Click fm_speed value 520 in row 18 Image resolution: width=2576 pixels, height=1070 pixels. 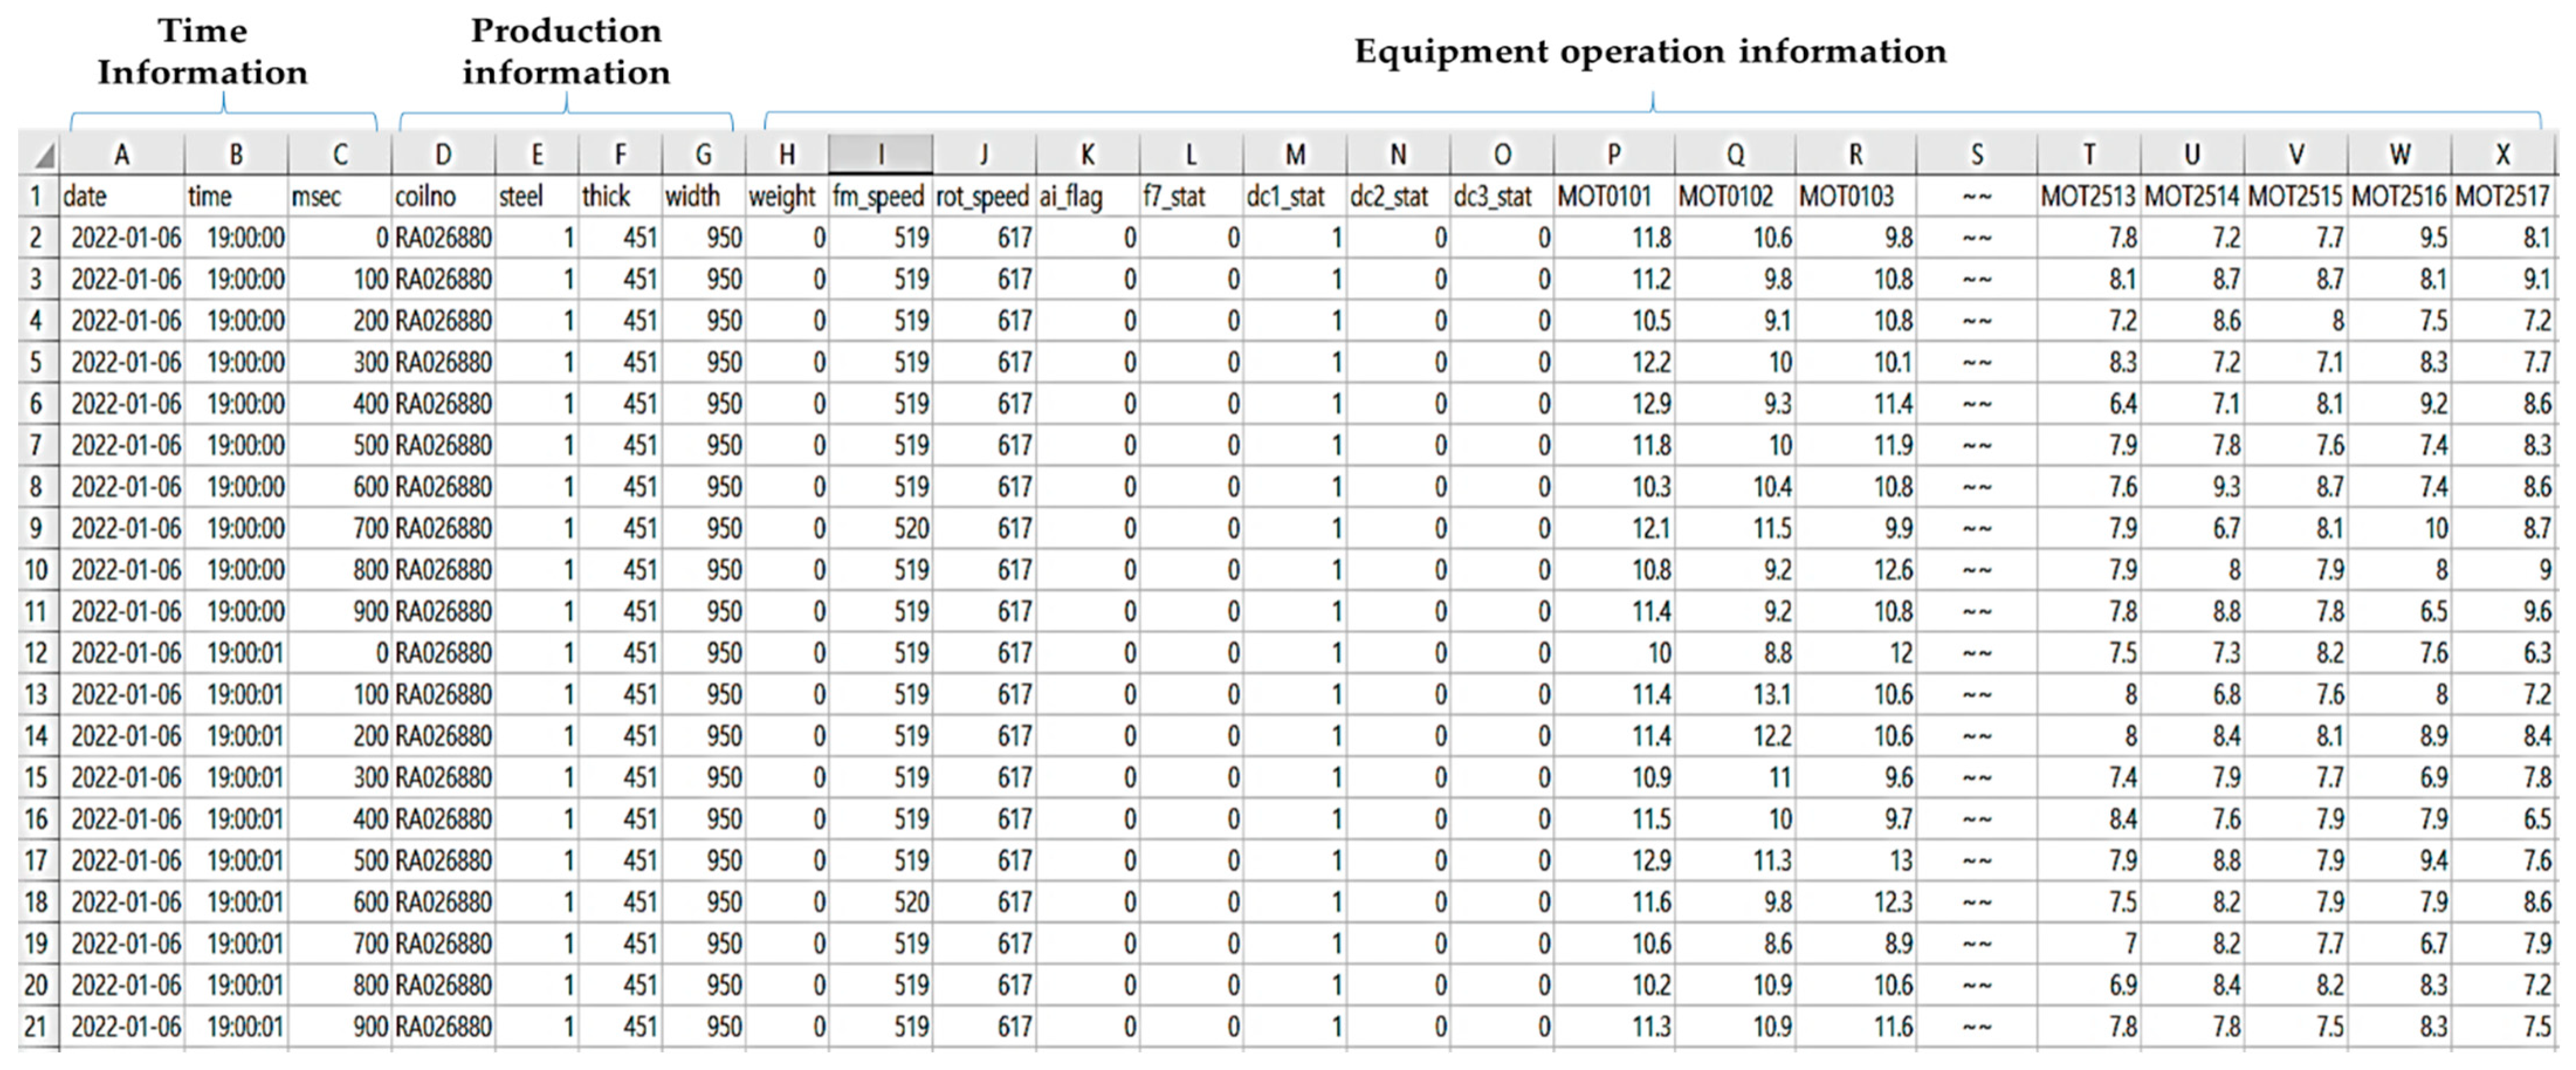(881, 902)
